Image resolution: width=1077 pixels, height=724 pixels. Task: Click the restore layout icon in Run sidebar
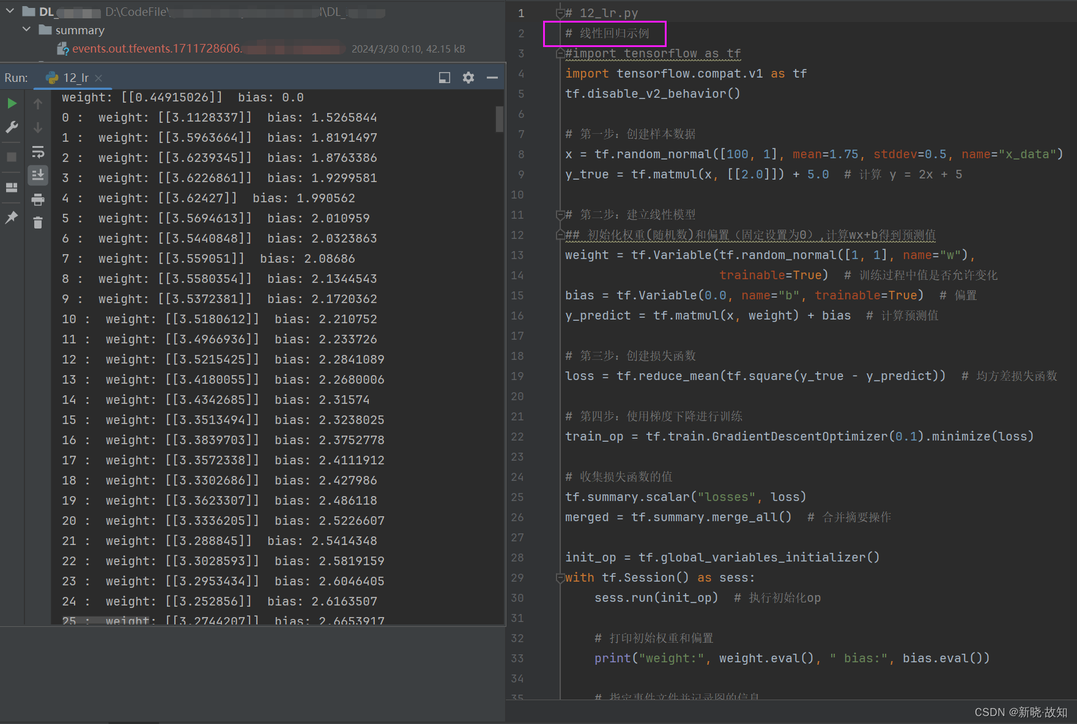pyautogui.click(x=12, y=187)
